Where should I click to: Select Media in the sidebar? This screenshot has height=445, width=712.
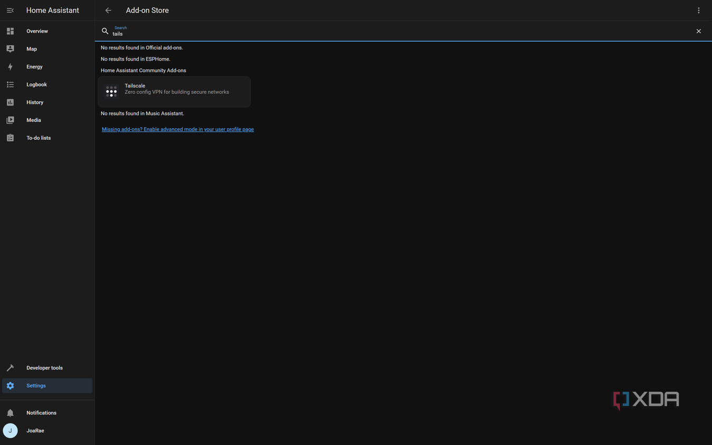pyautogui.click(x=34, y=120)
